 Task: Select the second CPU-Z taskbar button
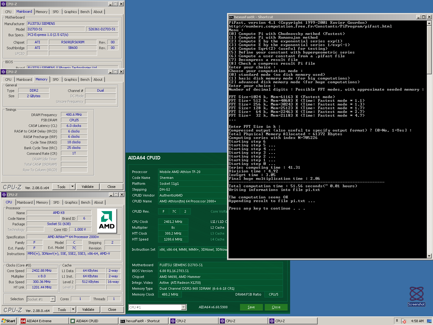243,321
